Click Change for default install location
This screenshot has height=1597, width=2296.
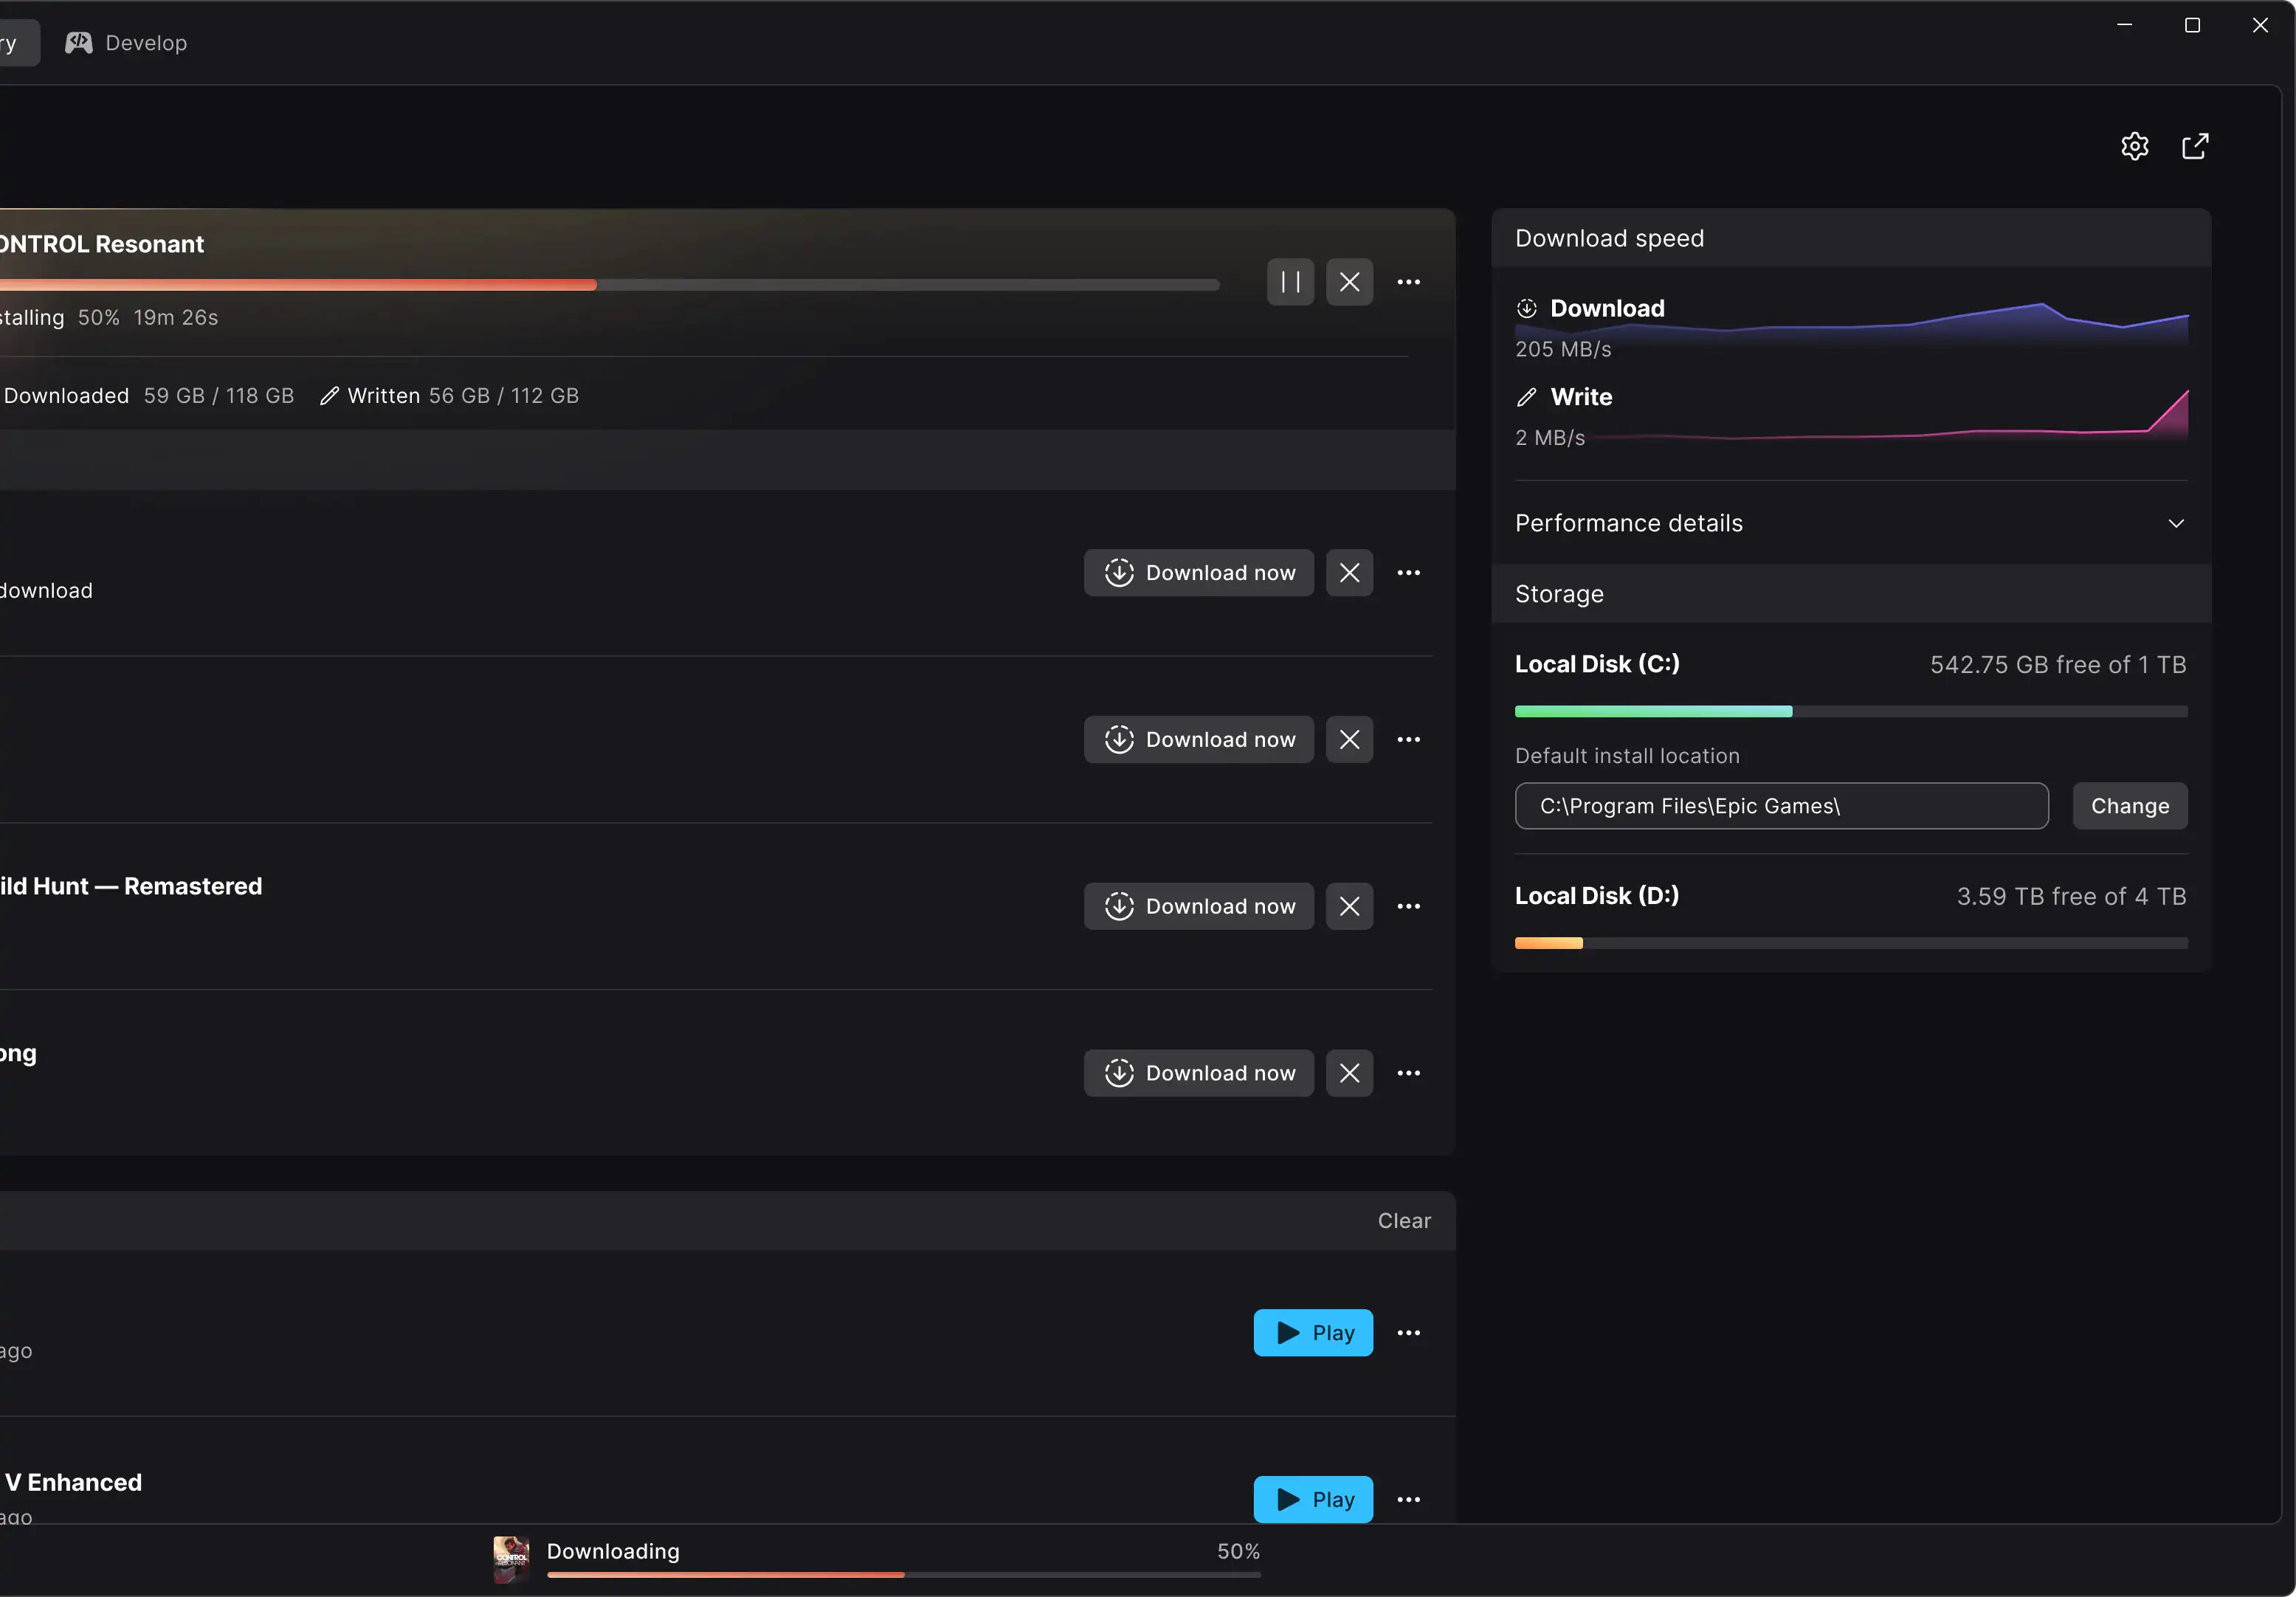(2130, 806)
